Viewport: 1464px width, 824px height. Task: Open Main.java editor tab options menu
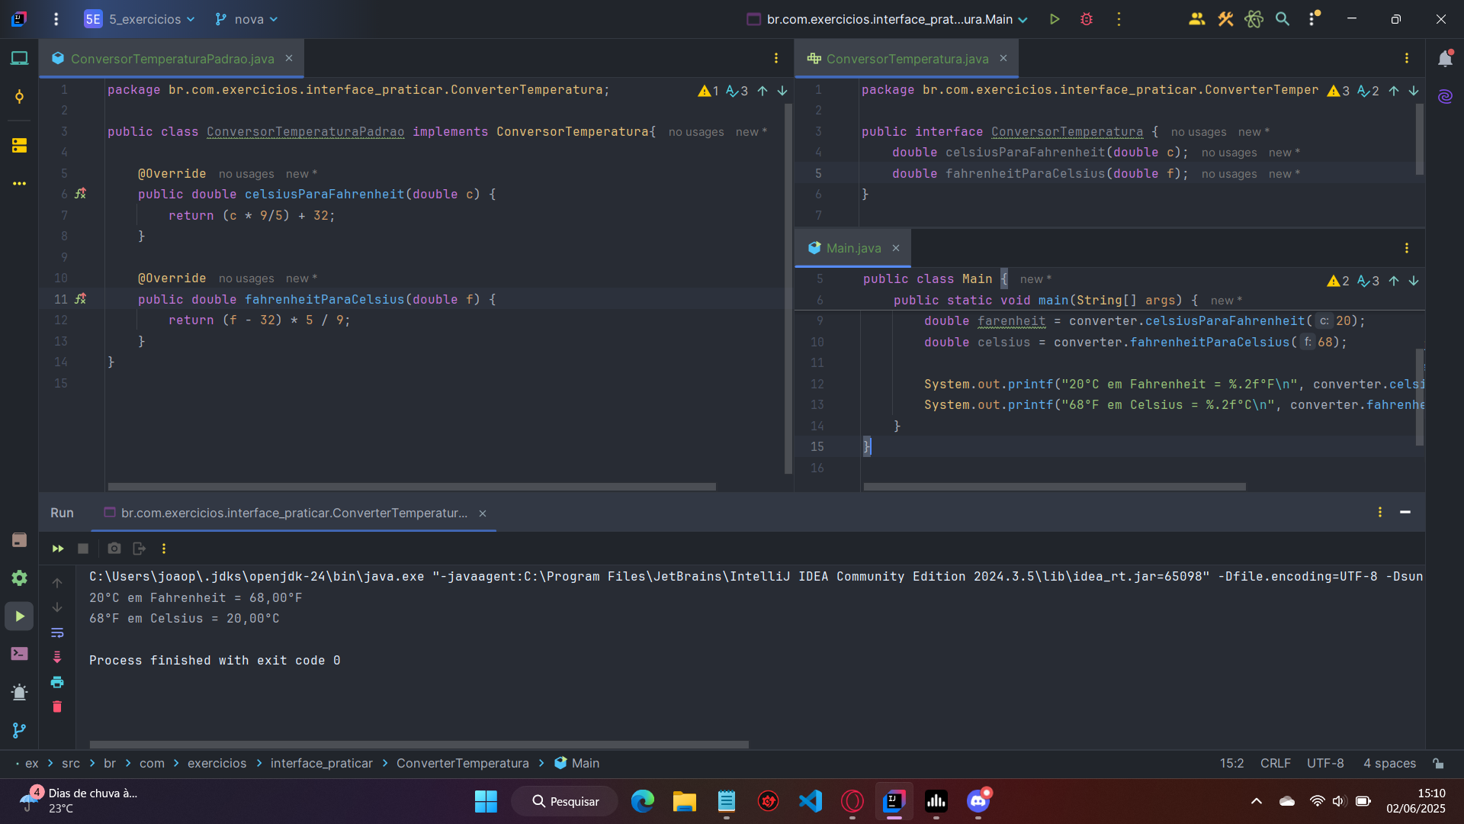coord(1407,248)
